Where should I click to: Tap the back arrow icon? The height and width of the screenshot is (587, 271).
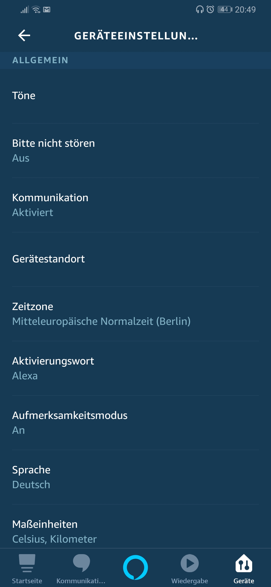(24, 35)
